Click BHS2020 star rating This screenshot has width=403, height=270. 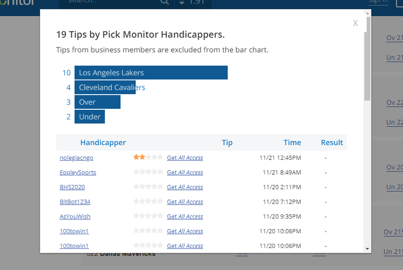148,186
